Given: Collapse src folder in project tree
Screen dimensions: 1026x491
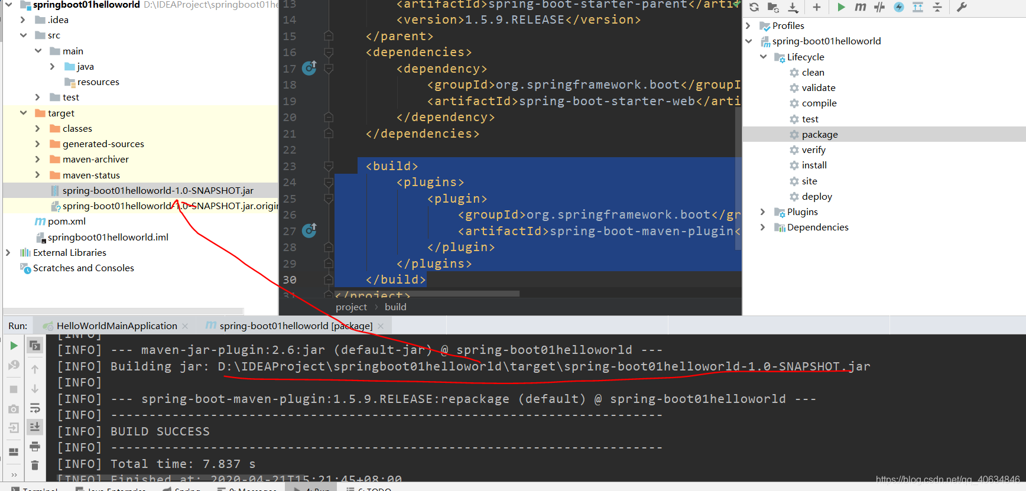Looking at the screenshot, I should (x=24, y=35).
